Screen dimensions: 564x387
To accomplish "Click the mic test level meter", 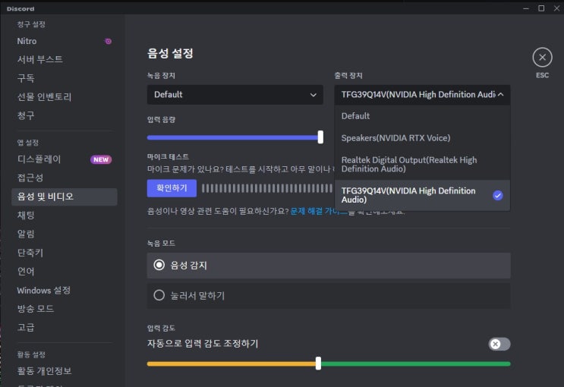I will point(267,188).
